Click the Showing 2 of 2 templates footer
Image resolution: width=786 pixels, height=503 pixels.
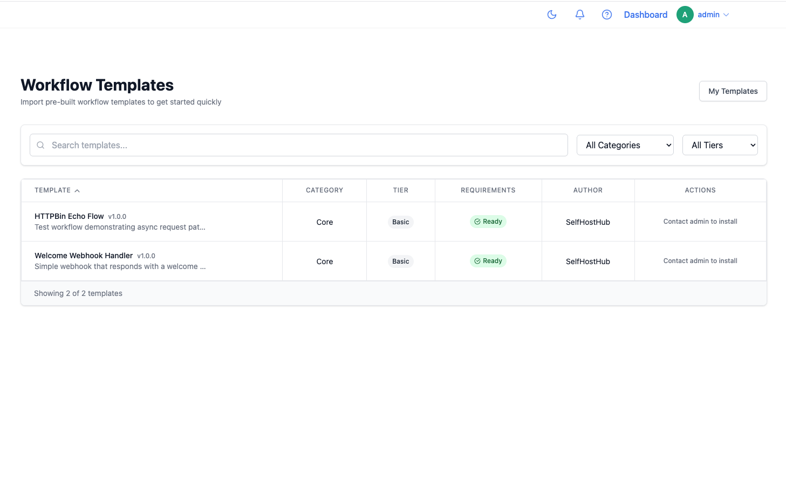[78, 293]
